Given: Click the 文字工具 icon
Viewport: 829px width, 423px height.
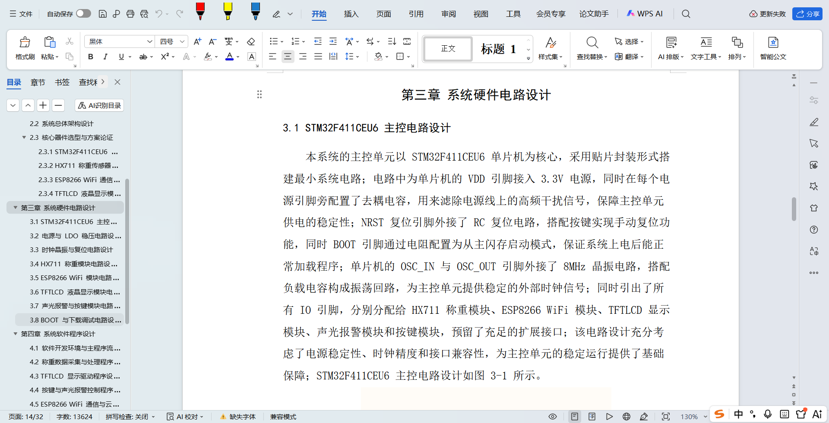Looking at the screenshot, I should 706,42.
